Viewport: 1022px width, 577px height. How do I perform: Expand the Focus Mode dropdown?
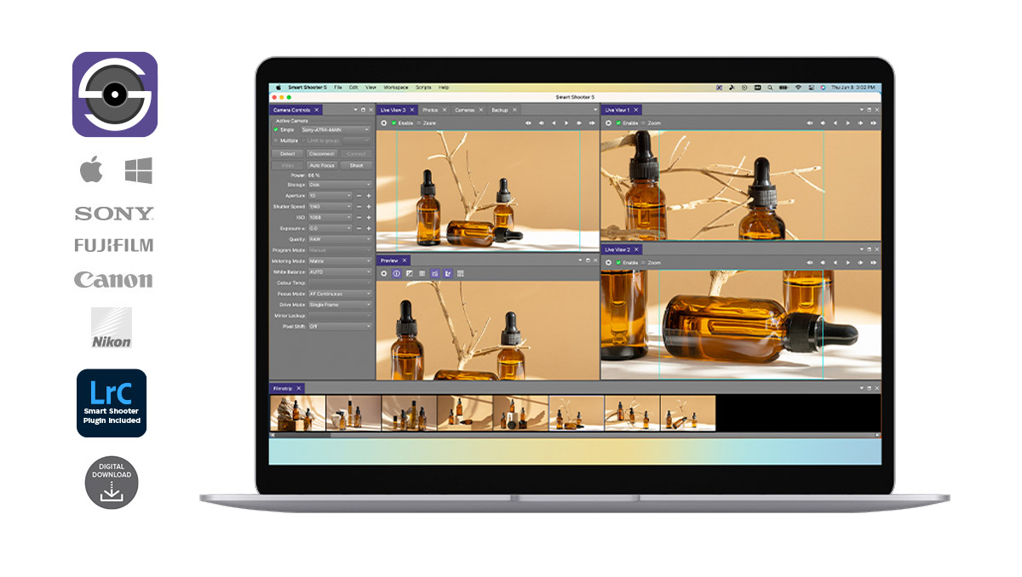click(x=340, y=294)
